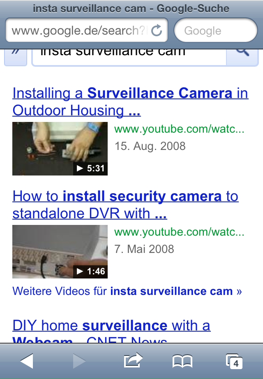263x379 pixels.
Task: Open Installing a Surveillance Camera link
Action: point(130,102)
